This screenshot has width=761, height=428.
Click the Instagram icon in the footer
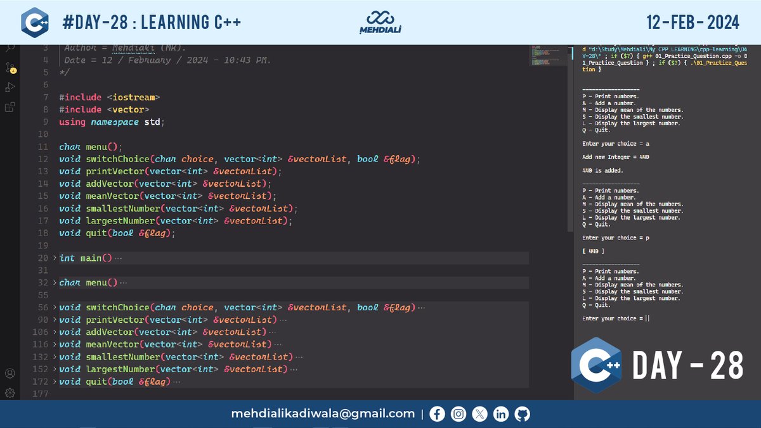[459, 414]
